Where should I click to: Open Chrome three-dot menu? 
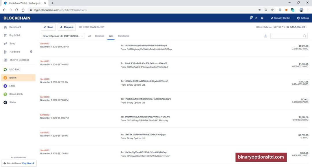coord(308,10)
